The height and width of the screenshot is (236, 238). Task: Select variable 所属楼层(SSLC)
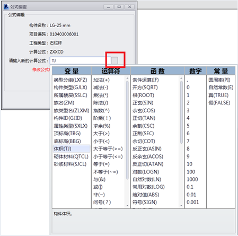click(x=70, y=95)
